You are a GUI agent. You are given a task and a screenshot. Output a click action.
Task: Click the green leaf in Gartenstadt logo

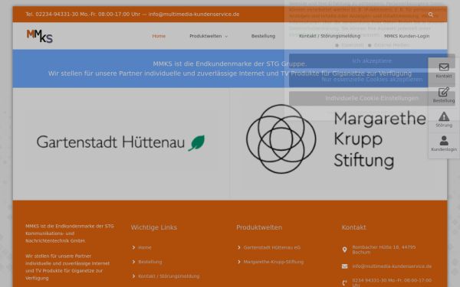[x=196, y=142]
